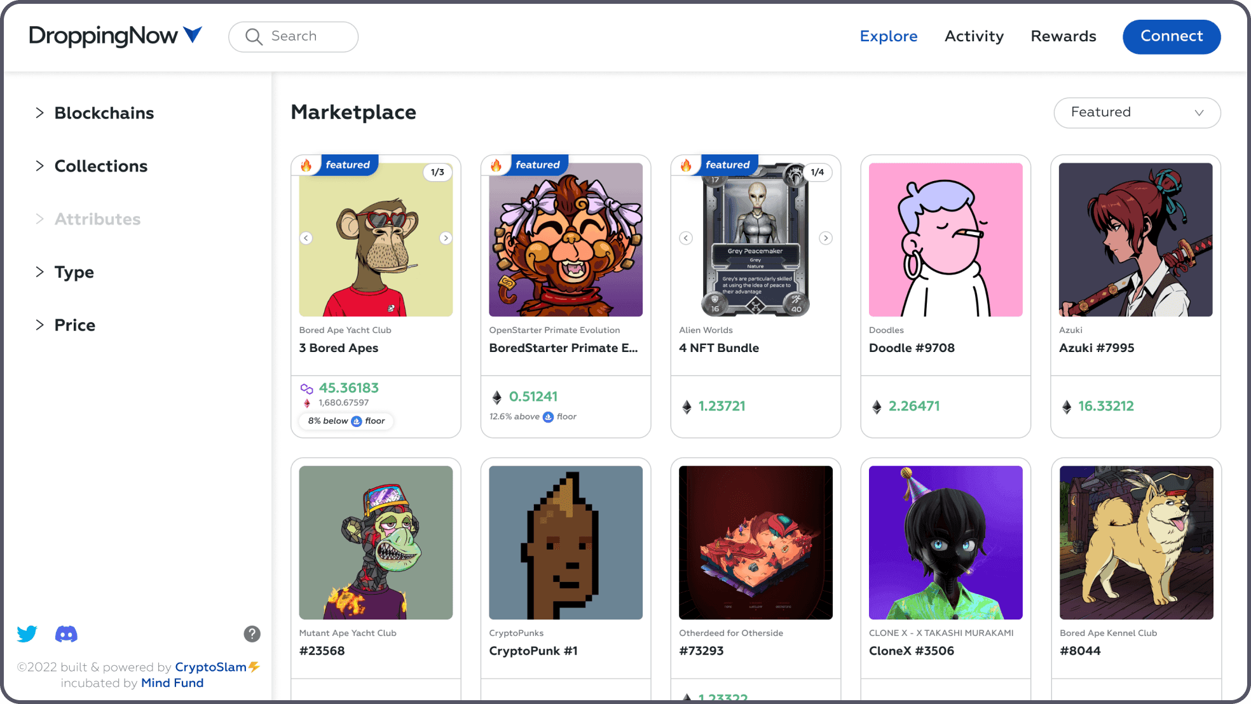1251x704 pixels.
Task: Click the flame icon on 3 Bored Apes card
Action: (306, 165)
